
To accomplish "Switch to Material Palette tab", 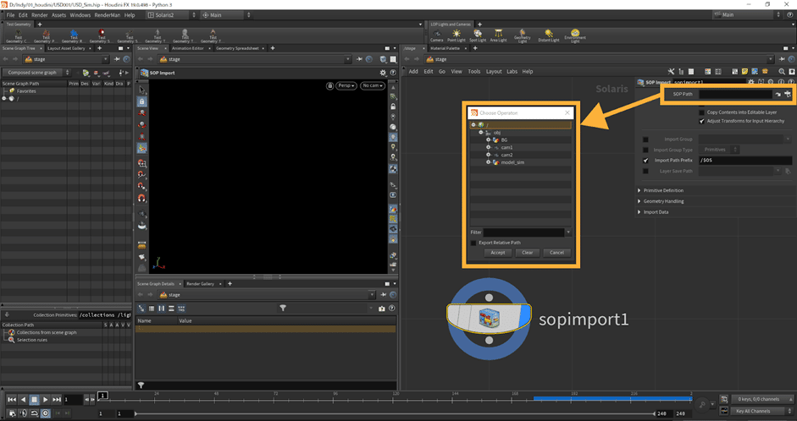I will [x=446, y=48].
